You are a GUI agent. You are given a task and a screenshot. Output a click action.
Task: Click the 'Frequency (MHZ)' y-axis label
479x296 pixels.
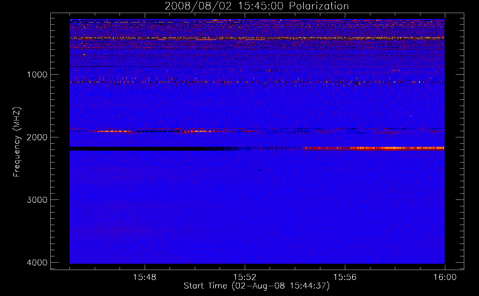click(17, 142)
